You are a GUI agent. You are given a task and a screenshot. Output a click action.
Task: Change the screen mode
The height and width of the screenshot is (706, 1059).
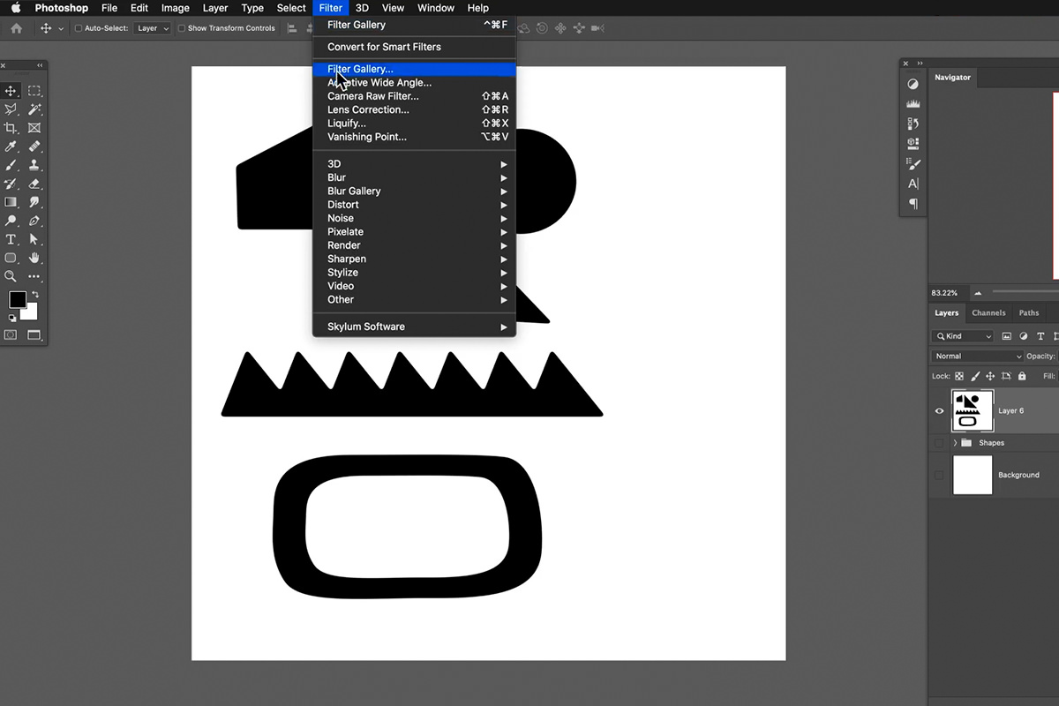pos(34,335)
